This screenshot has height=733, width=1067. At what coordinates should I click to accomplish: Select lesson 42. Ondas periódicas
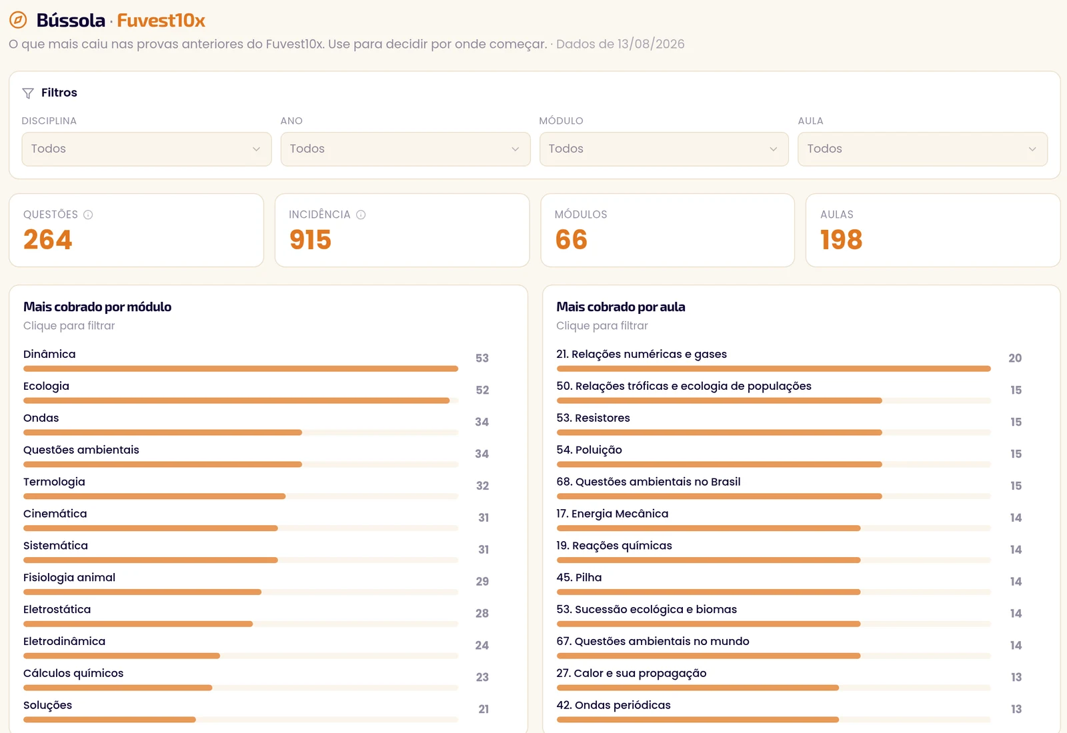[790, 711]
